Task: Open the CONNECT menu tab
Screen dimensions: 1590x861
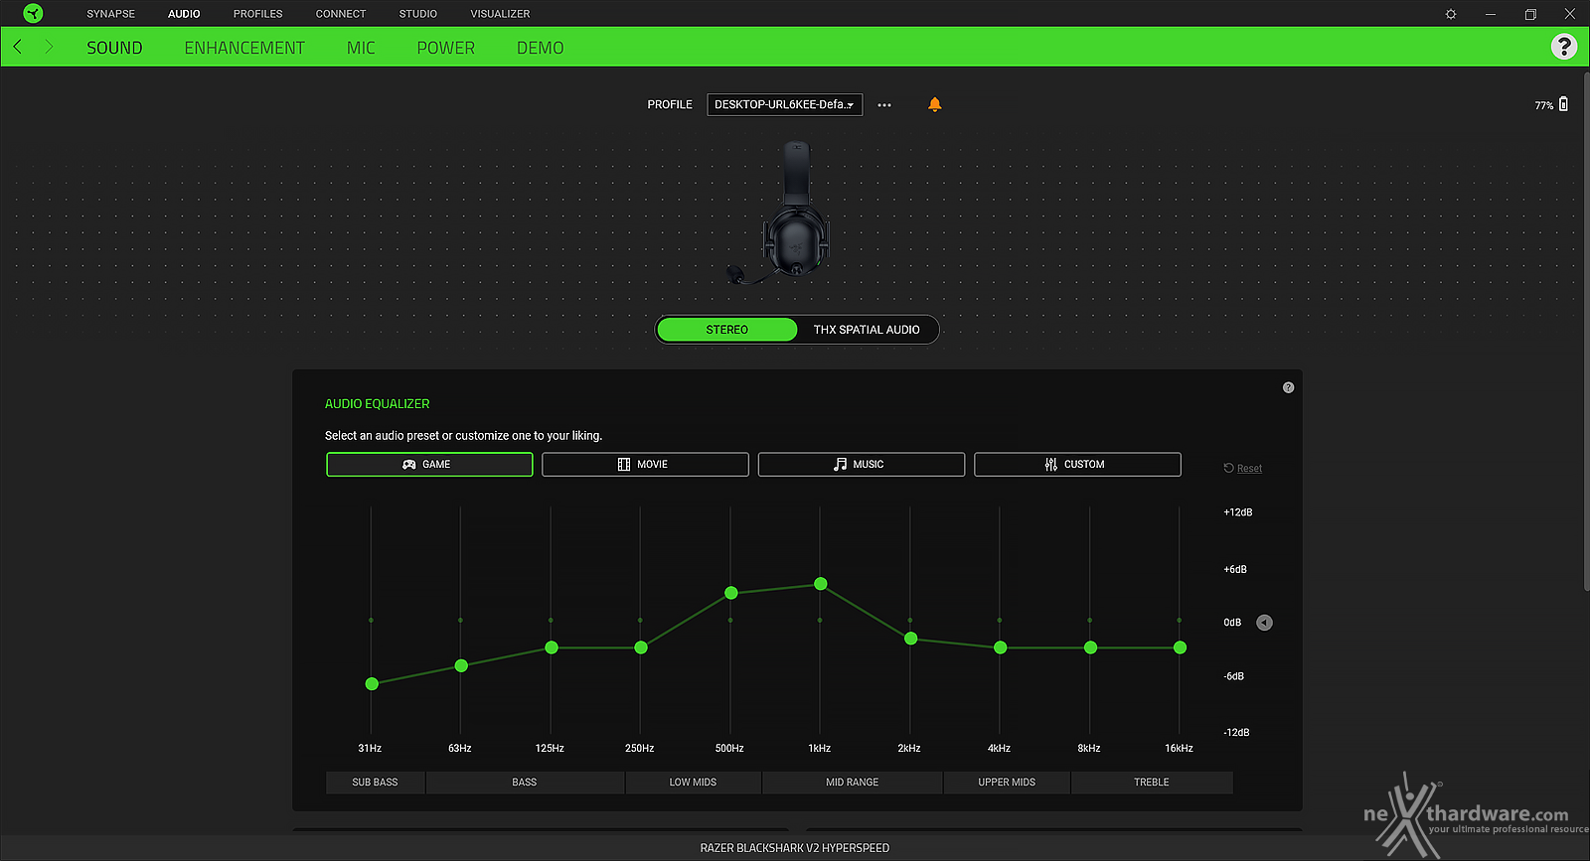Action: pyautogui.click(x=341, y=14)
